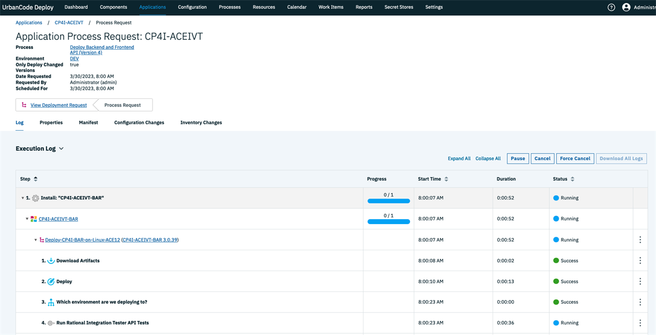Click the branch icon on environment switch step
This screenshot has height=335, width=656.
click(50, 302)
